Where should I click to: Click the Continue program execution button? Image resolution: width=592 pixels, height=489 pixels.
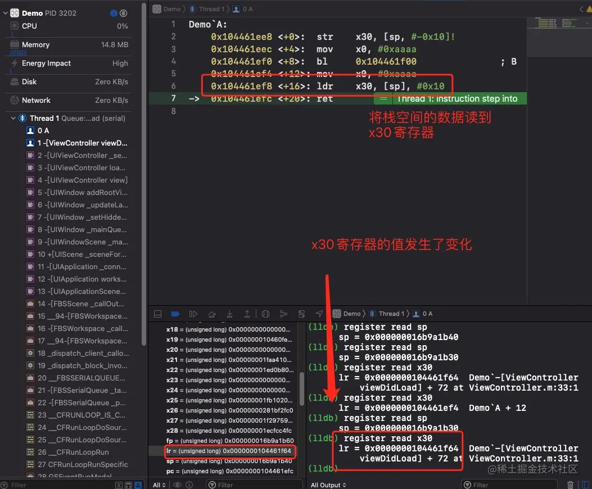(x=192, y=314)
